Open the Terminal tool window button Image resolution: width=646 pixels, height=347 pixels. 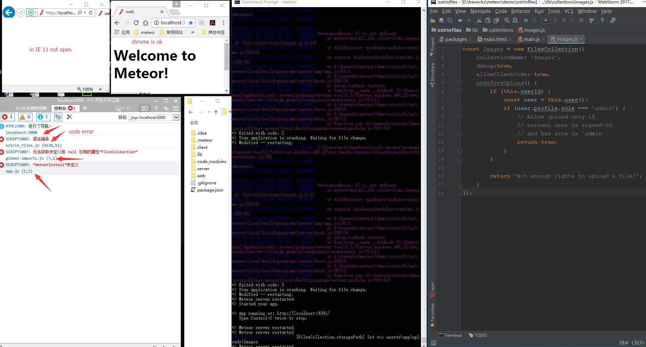[x=450, y=335]
